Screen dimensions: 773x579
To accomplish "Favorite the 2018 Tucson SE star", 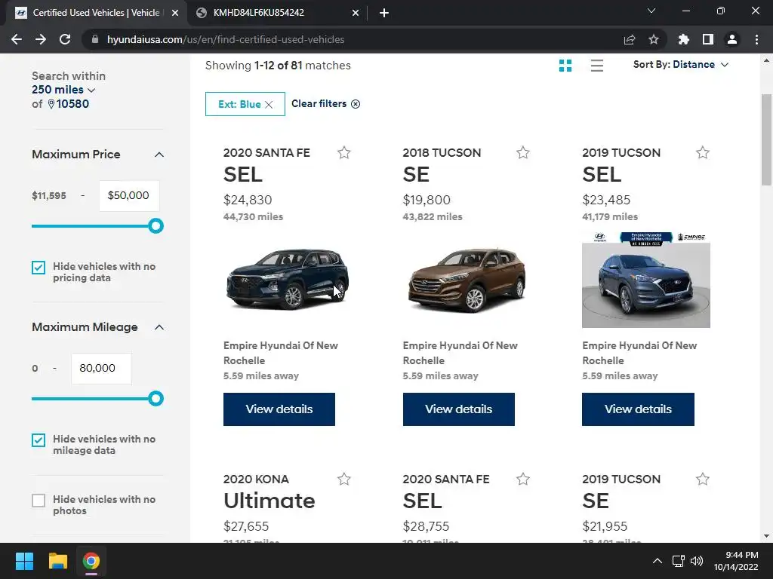I will (x=523, y=153).
